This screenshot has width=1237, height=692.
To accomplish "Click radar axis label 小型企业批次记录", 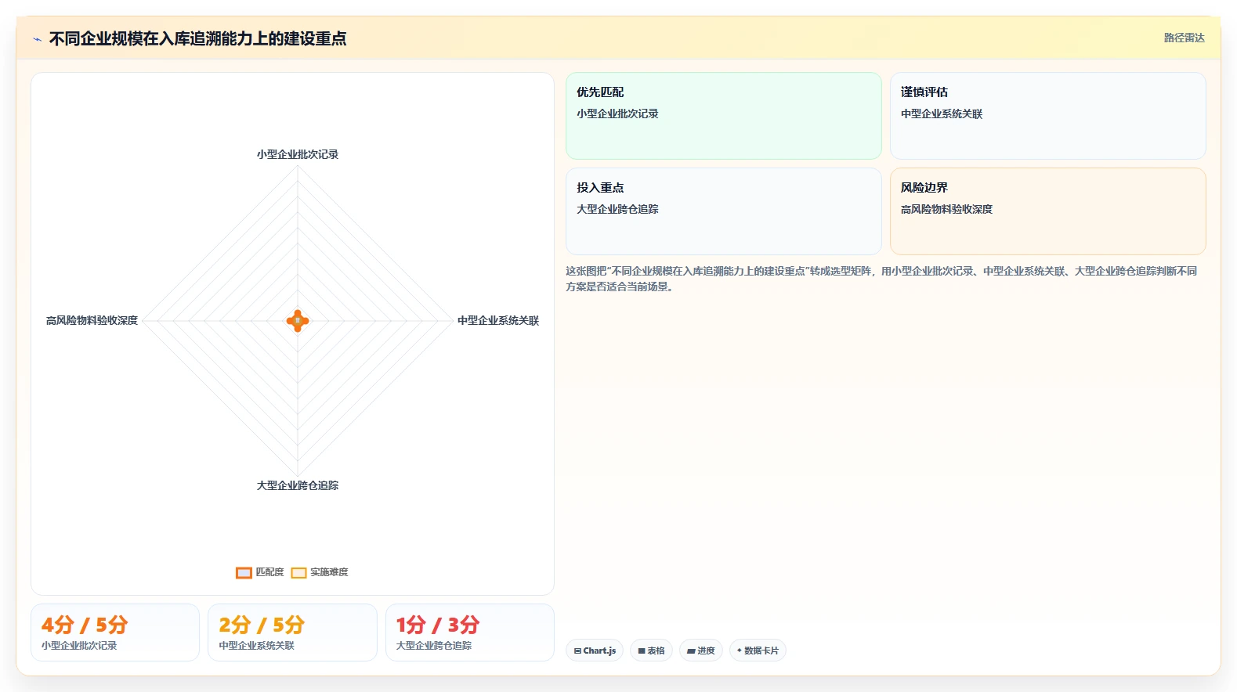I will click(x=298, y=154).
